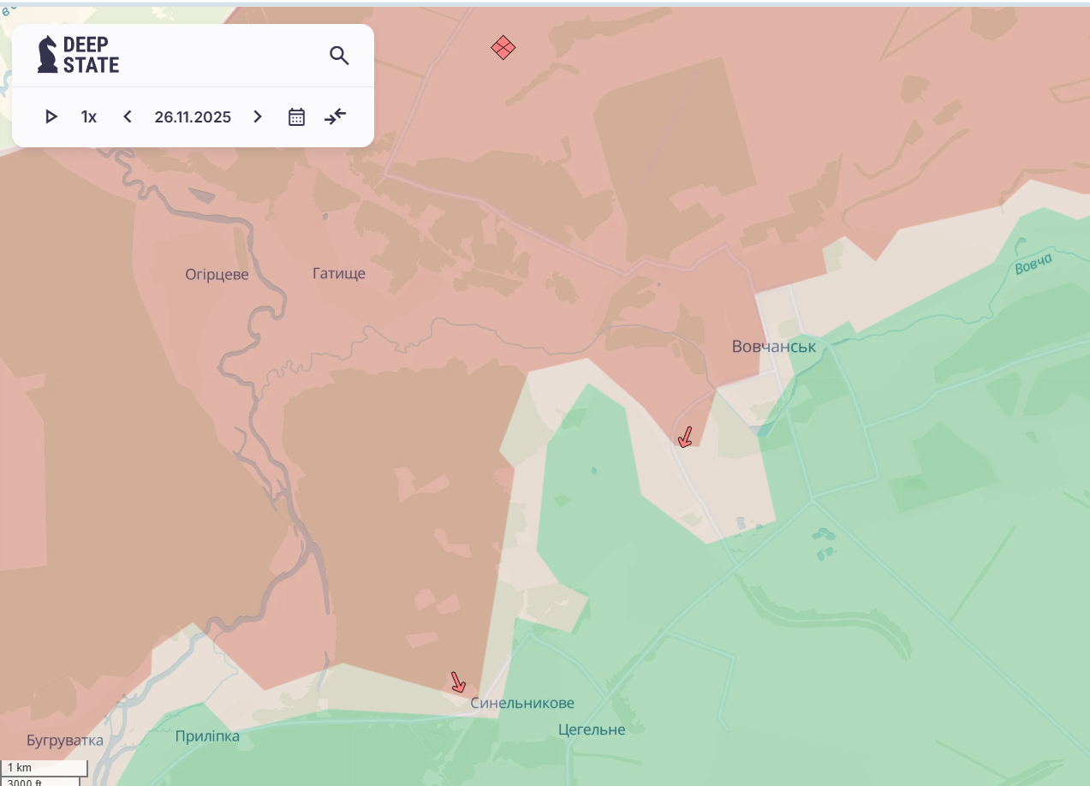The height and width of the screenshot is (786, 1090).
Task: Go to the previous date
Action: coord(128,116)
